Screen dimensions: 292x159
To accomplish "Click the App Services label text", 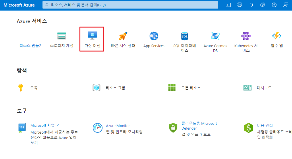I will 154,46.
